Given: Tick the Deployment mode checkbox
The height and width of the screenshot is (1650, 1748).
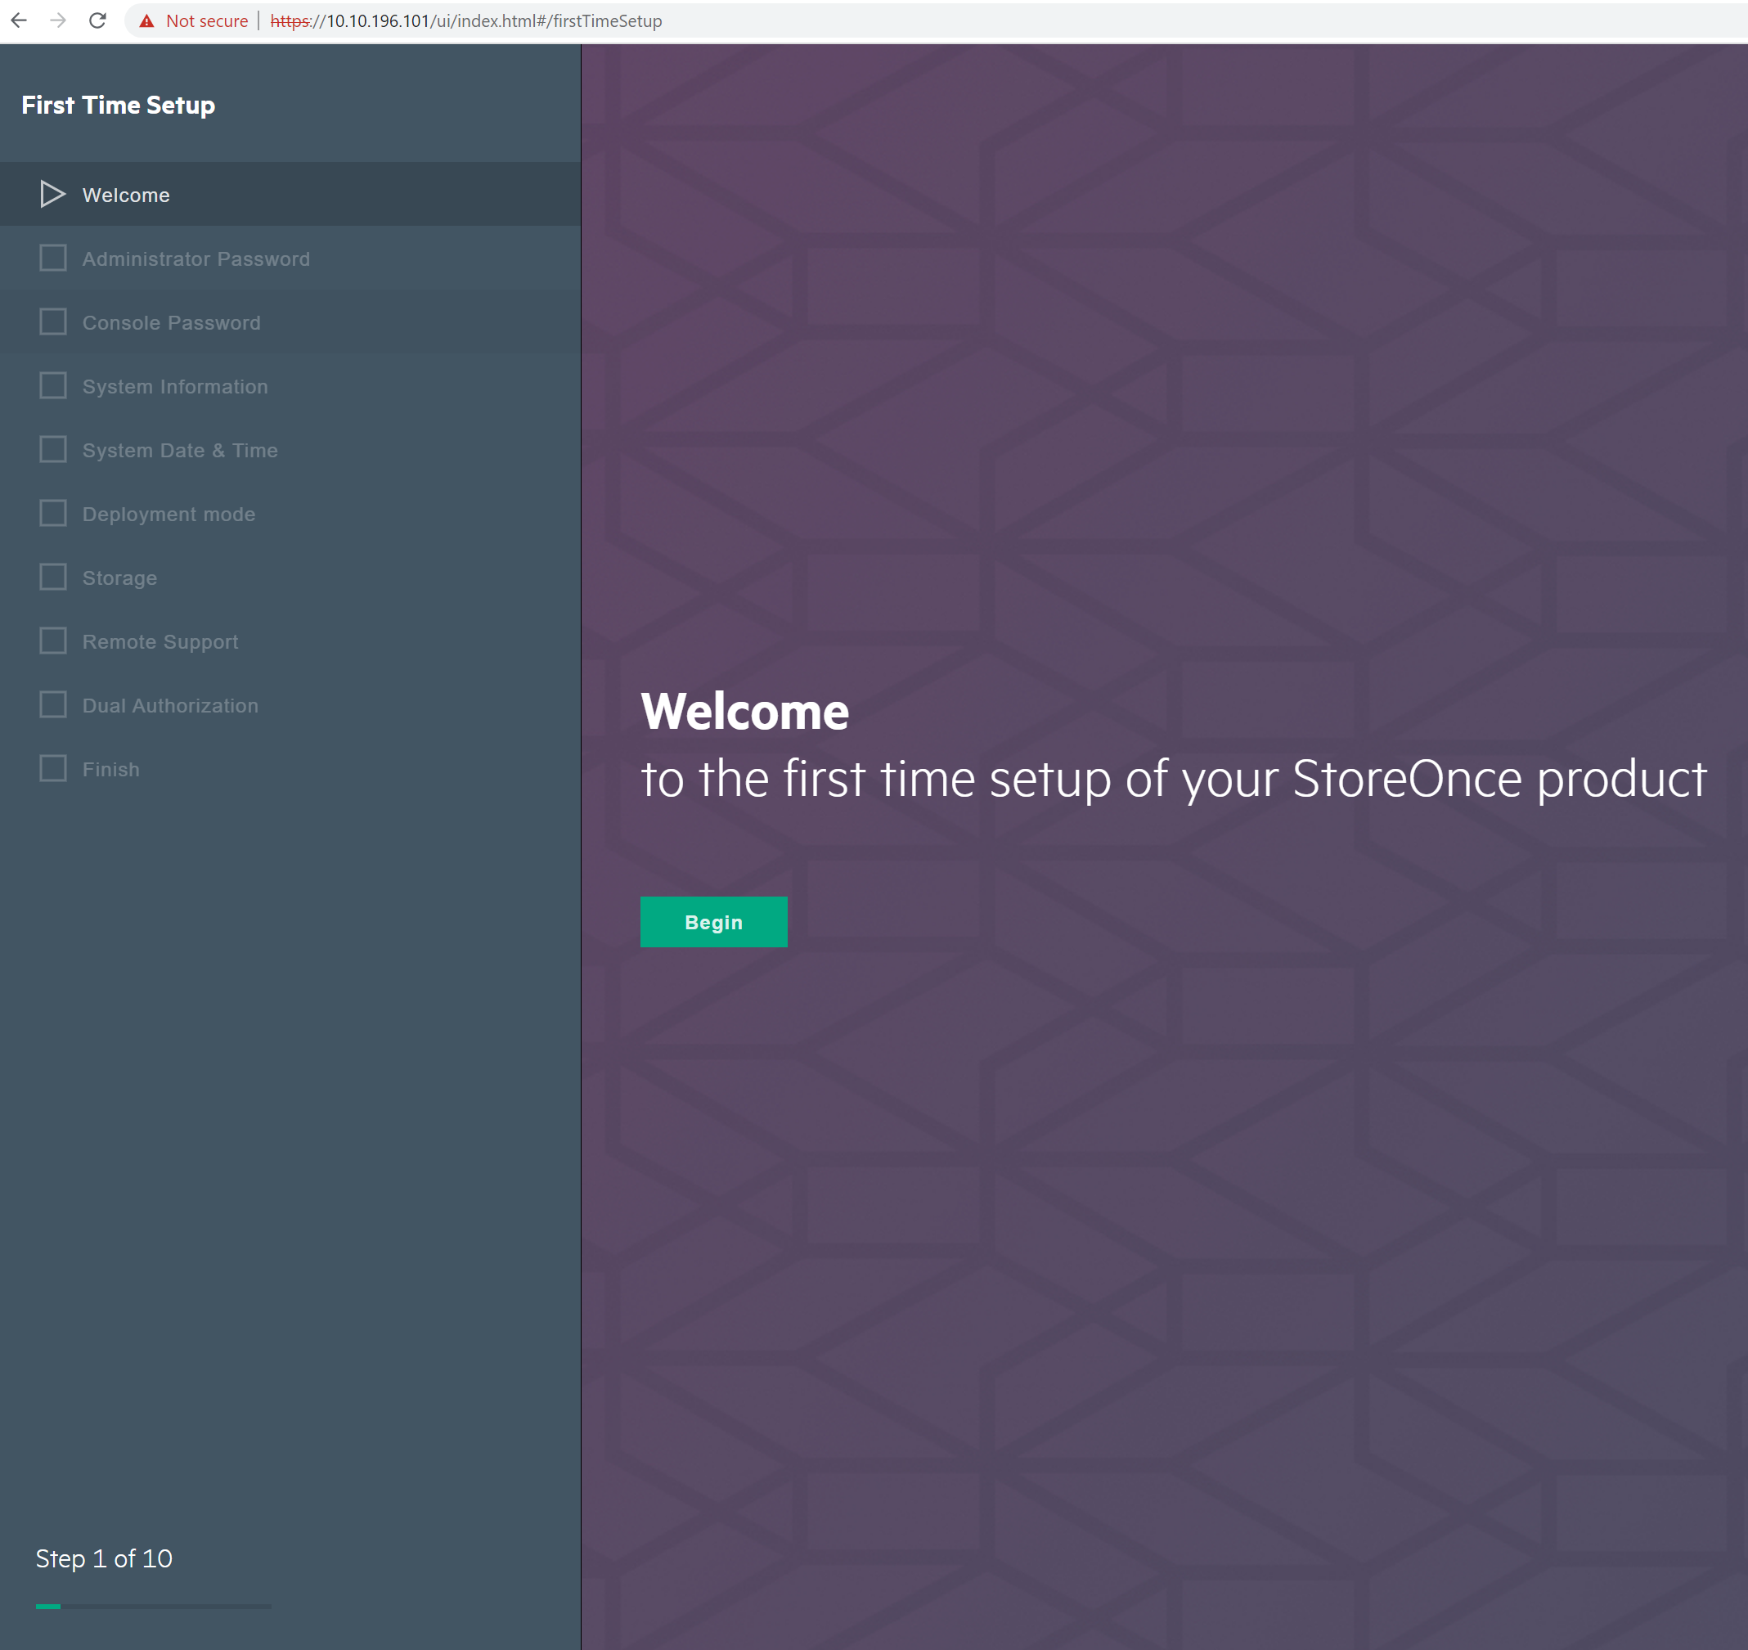Looking at the screenshot, I should pos(52,513).
